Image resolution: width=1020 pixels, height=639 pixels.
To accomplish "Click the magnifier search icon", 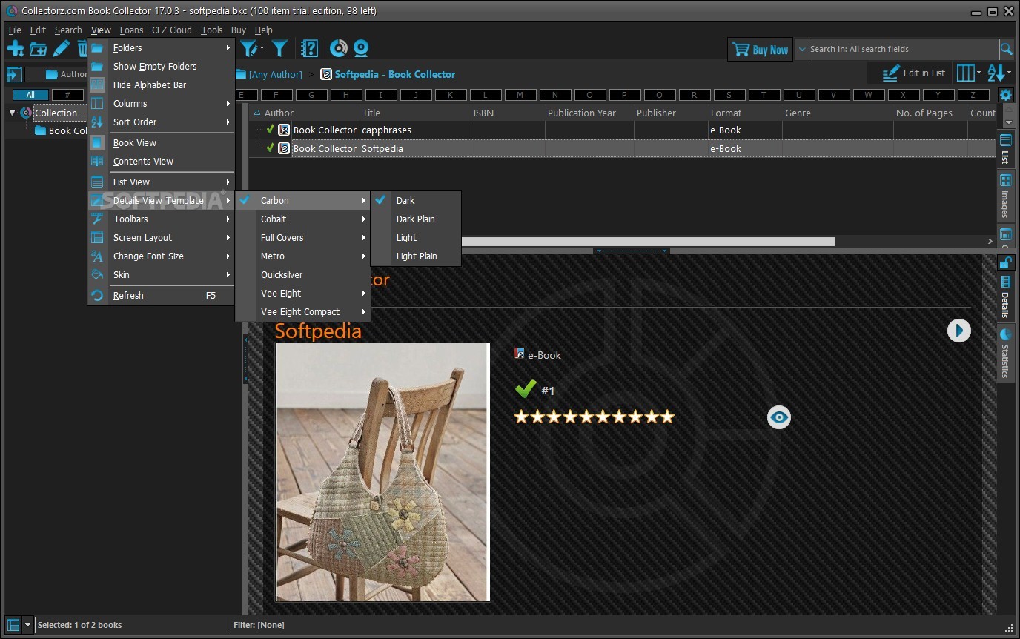I will click(1006, 49).
